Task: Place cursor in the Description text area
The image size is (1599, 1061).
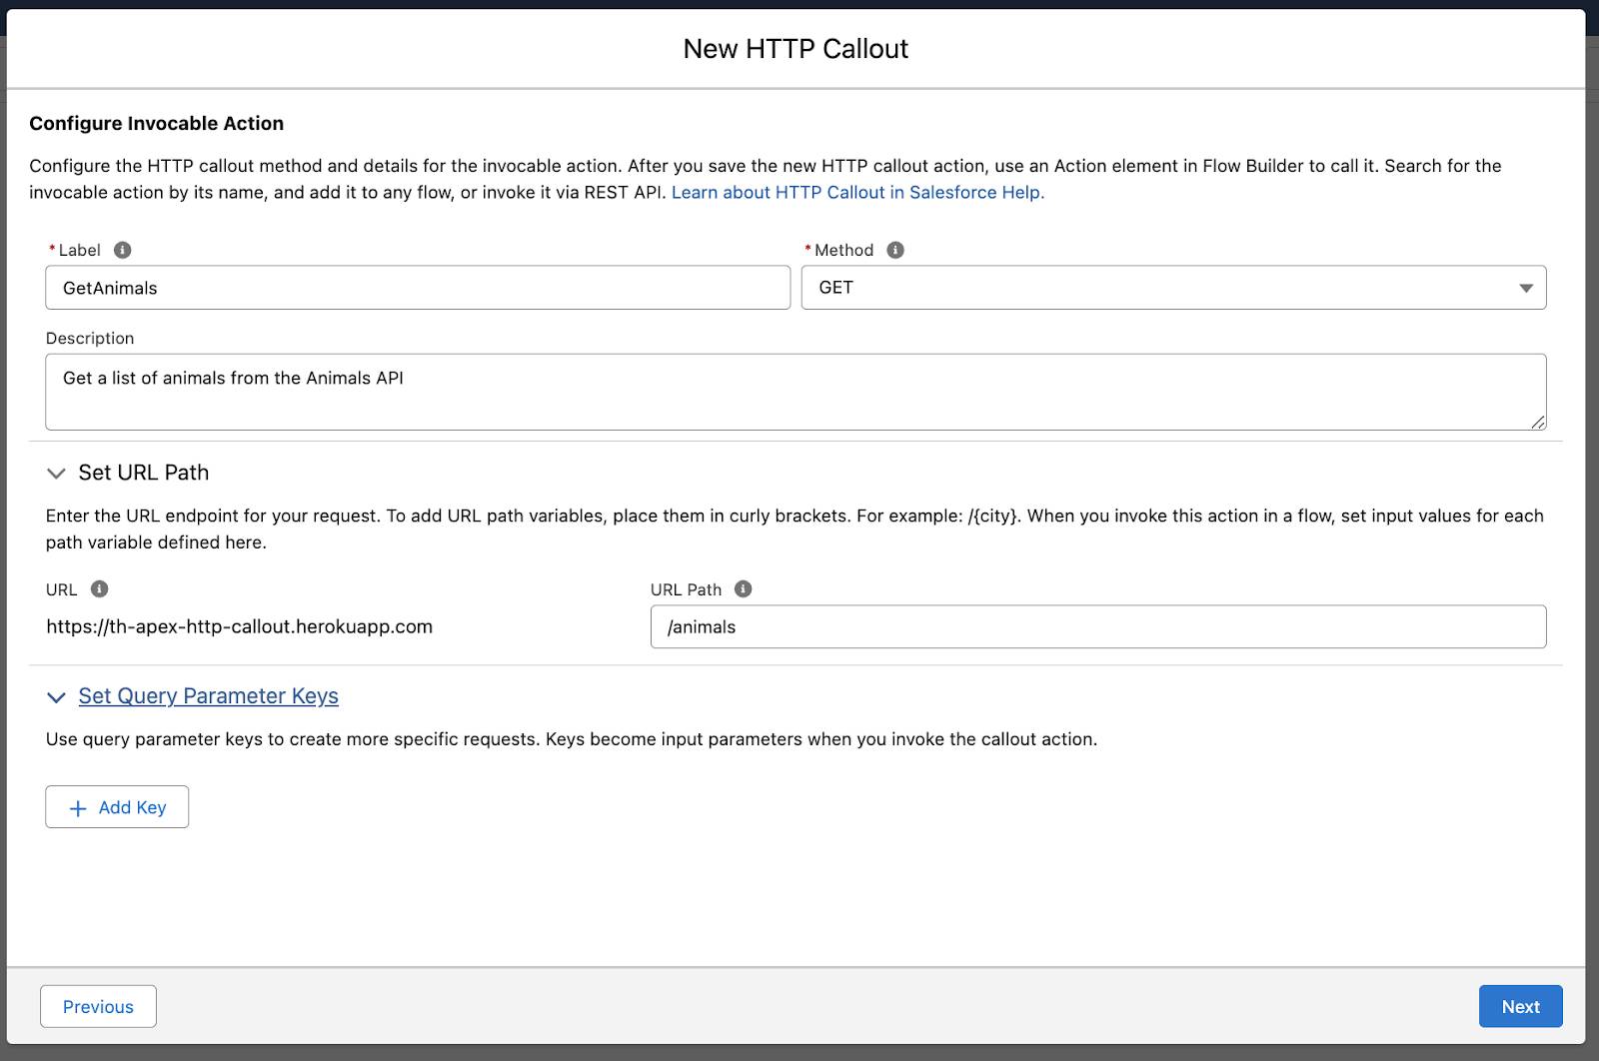Action: click(795, 391)
